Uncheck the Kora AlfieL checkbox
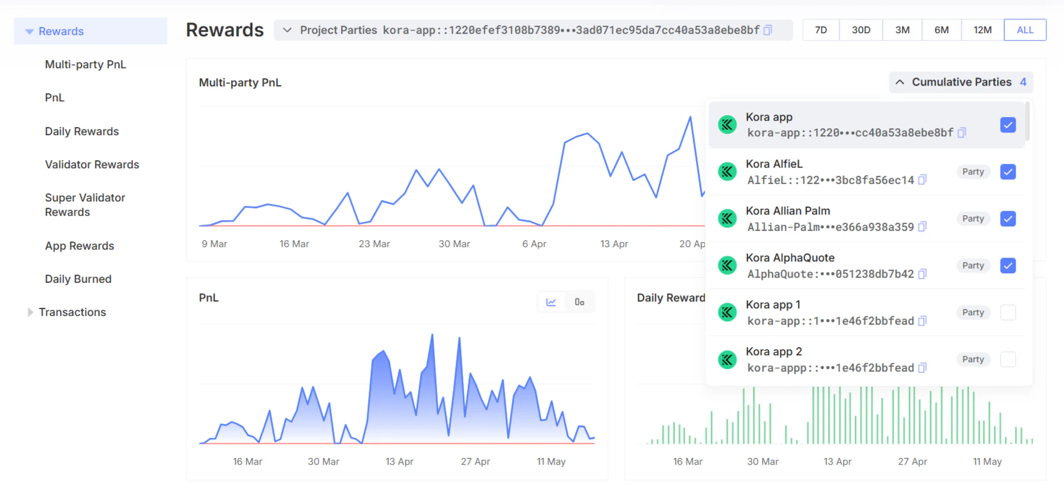1064x486 pixels. pyautogui.click(x=1008, y=172)
